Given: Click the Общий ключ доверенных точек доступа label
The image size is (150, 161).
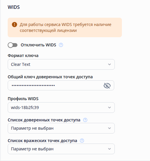Looking at the screenshot, I should point(50,77).
